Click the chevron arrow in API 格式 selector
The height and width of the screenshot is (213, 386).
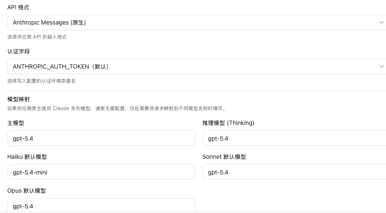(381, 22)
